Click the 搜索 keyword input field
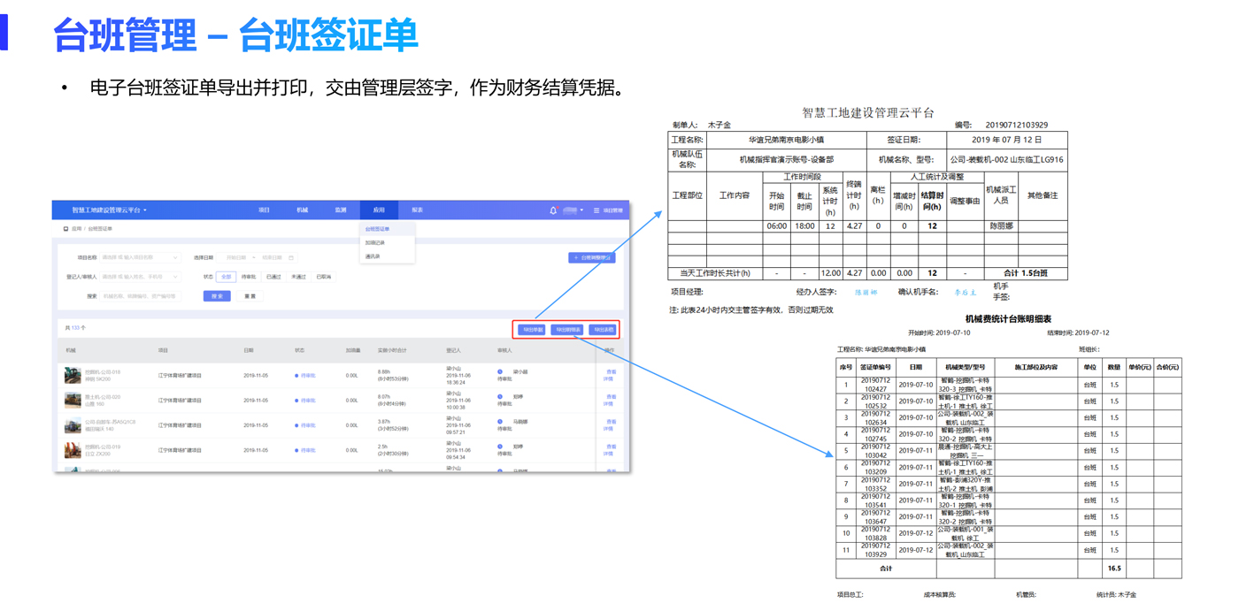1239x611 pixels. (142, 296)
